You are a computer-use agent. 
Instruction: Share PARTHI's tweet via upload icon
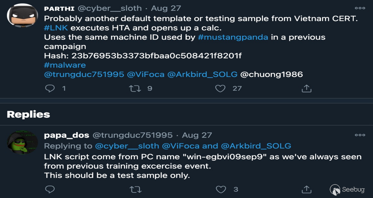pyautogui.click(x=307, y=88)
